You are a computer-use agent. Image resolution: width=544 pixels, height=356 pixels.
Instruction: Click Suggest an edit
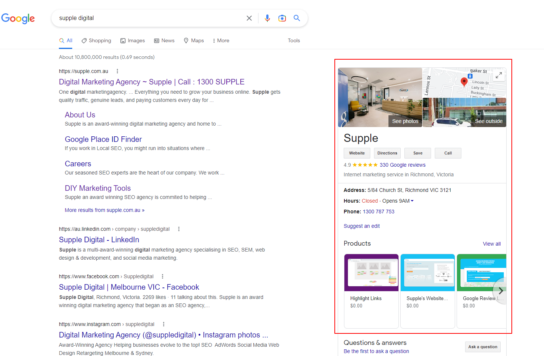pyautogui.click(x=362, y=226)
